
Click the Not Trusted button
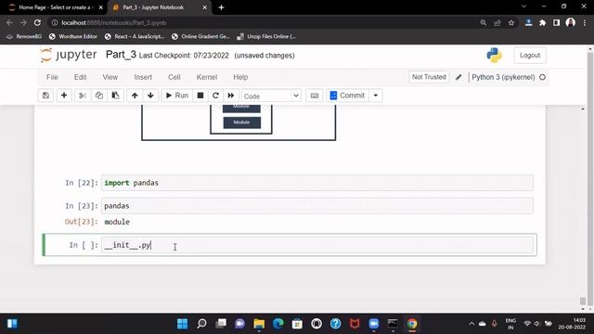coord(429,77)
